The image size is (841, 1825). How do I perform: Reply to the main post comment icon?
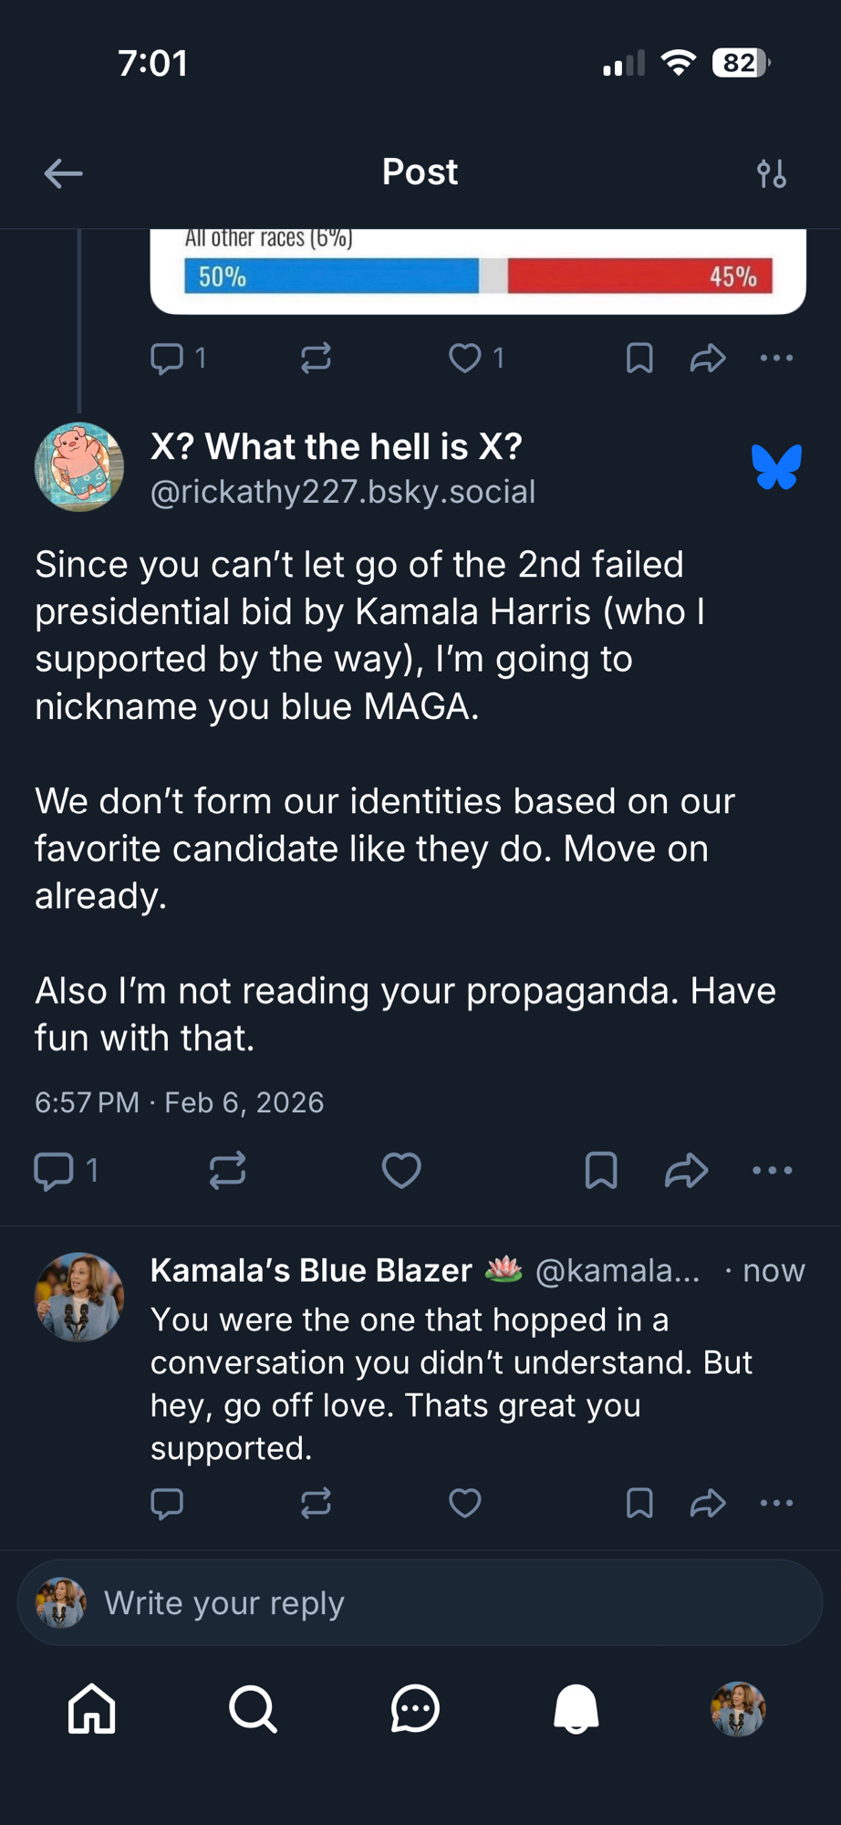pyautogui.click(x=54, y=1171)
